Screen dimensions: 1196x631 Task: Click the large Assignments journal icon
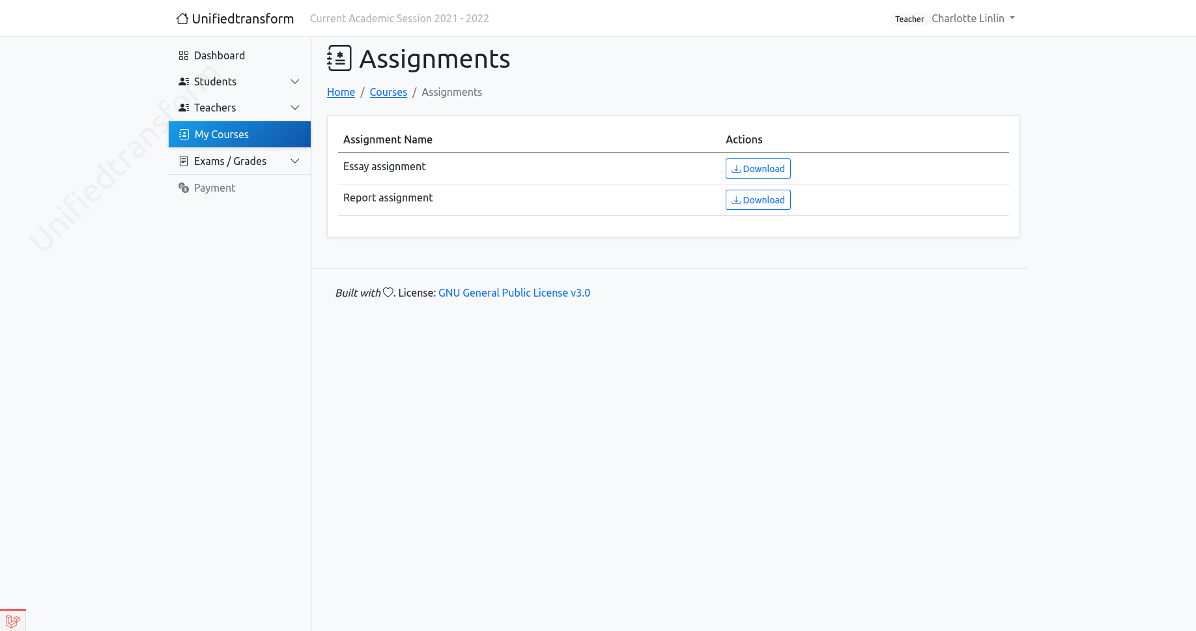(x=339, y=59)
